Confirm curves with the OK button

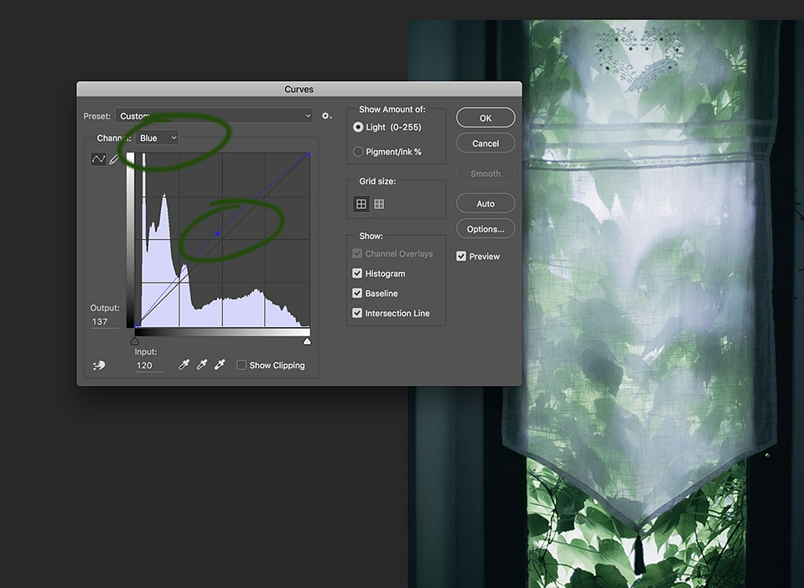485,118
